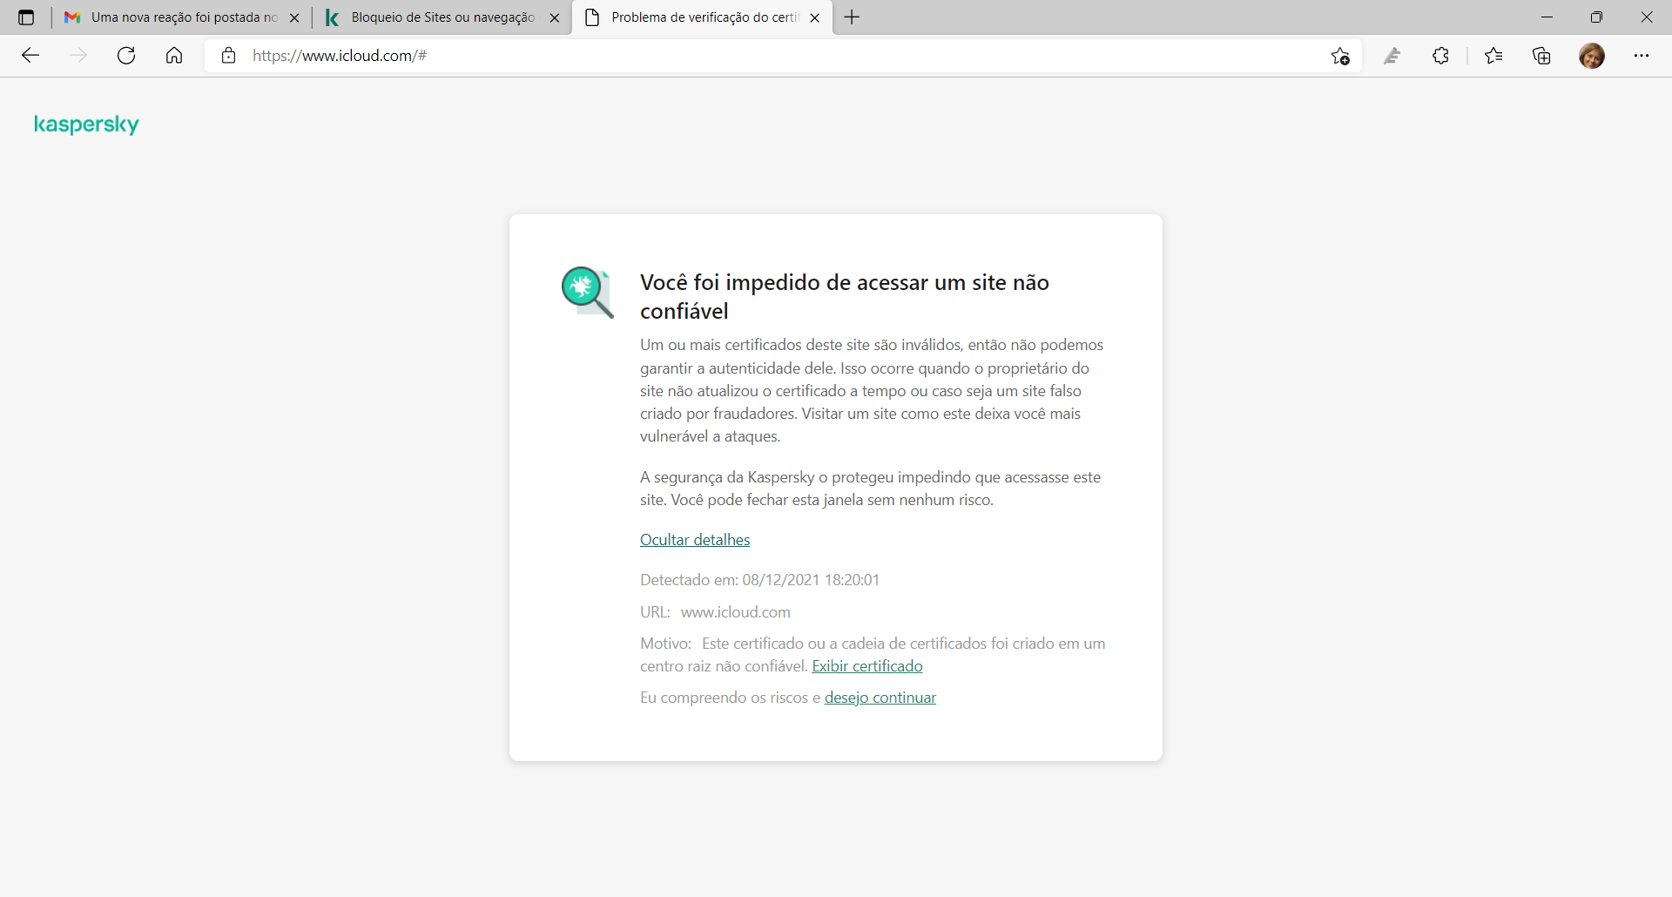This screenshot has height=897, width=1672.
Task: Click the Kaspersky magnifier warning icon
Action: (x=587, y=293)
